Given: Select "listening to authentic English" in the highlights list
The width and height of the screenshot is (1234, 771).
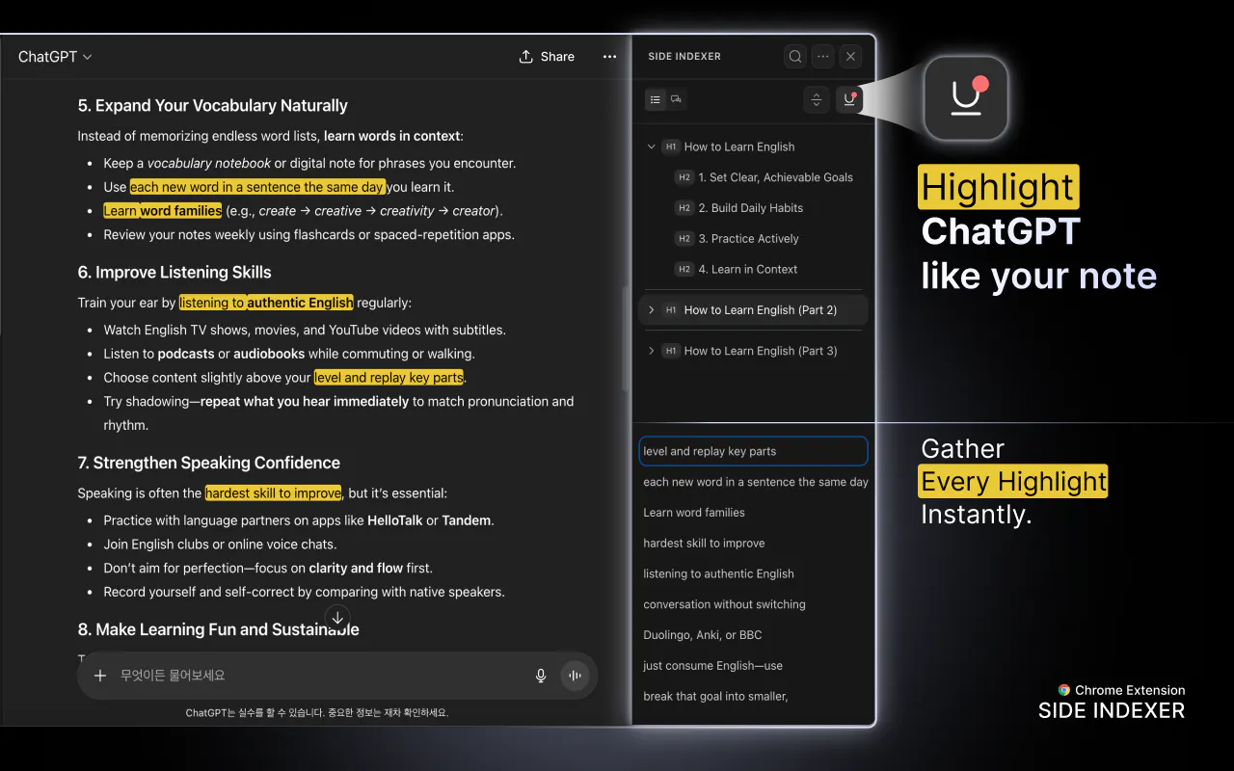Looking at the screenshot, I should [718, 574].
